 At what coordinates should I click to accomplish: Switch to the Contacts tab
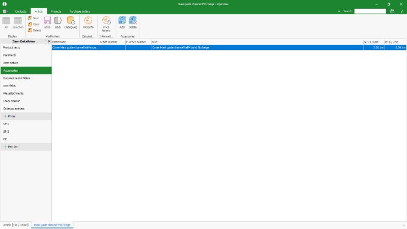click(x=21, y=11)
